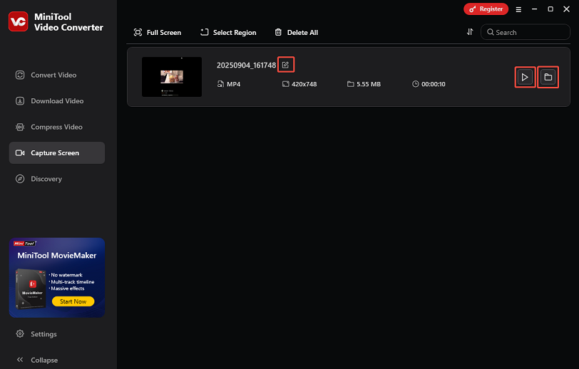The height and width of the screenshot is (369, 579).
Task: Start a Full Screen recording
Action: (158, 33)
